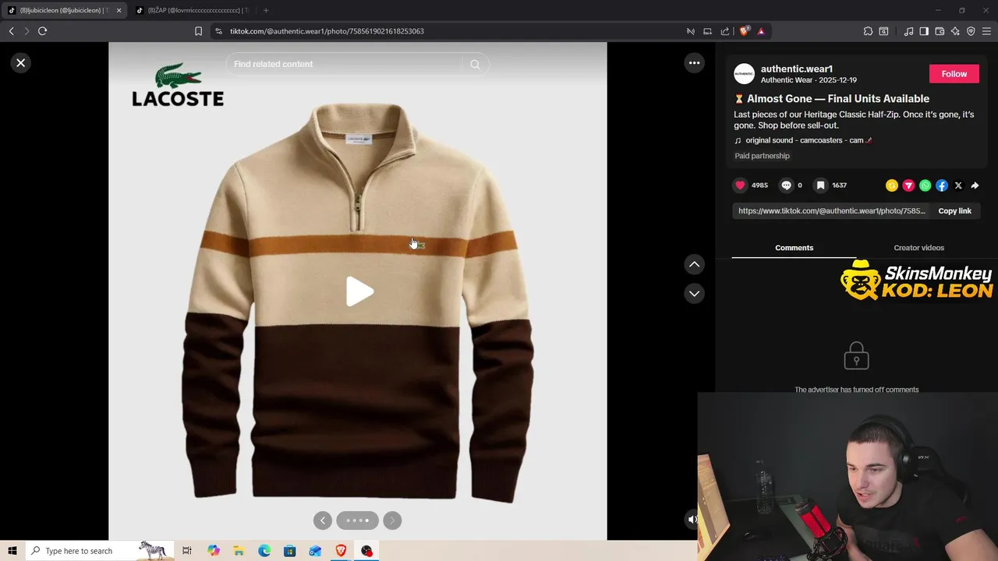Viewport: 998px width, 561px height.
Task: Share post to Facebook
Action: [x=942, y=185]
